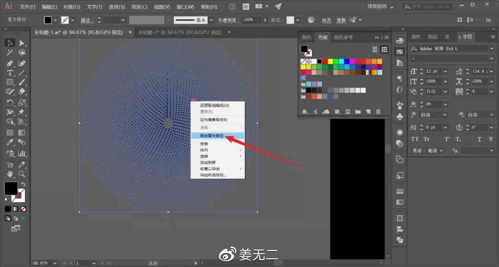This screenshot has width=499, height=267.
Task: Switch to the 未标题-2 document tab
Action: click(180, 32)
